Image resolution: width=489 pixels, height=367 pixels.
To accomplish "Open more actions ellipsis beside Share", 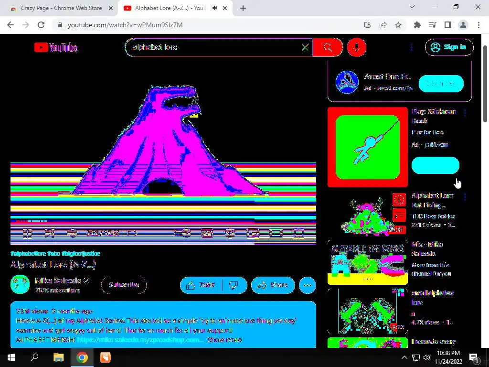I will (x=308, y=285).
